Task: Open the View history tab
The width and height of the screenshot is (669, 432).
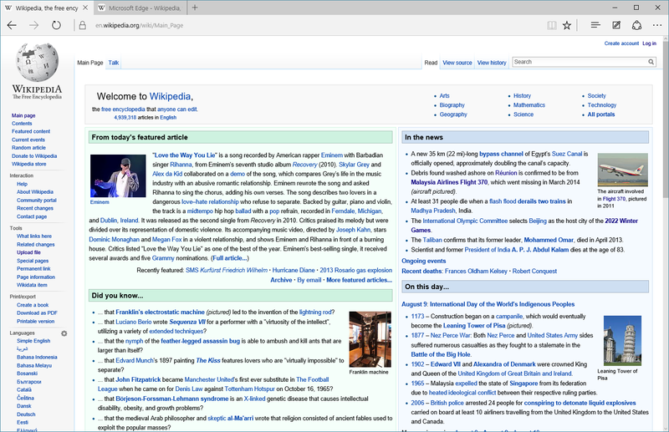Action: (492, 63)
